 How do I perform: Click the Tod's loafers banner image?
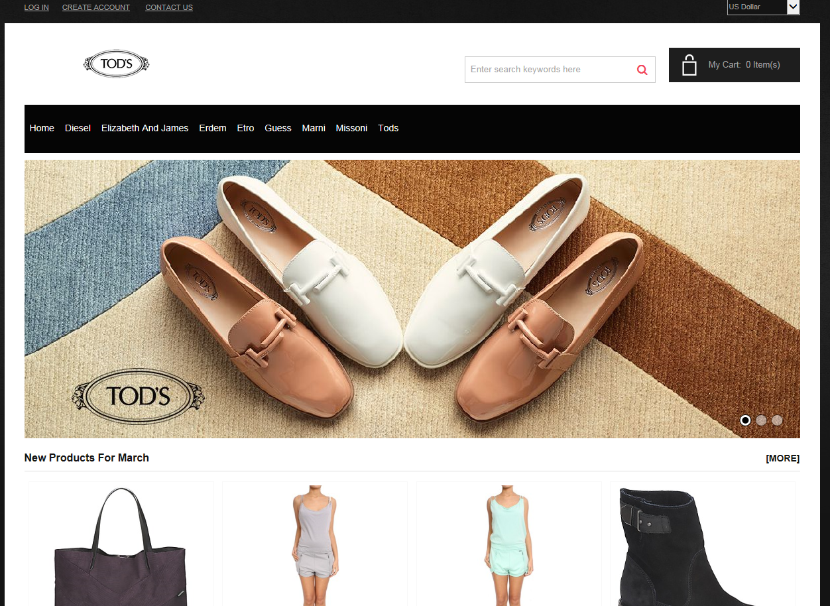pyautogui.click(x=412, y=299)
